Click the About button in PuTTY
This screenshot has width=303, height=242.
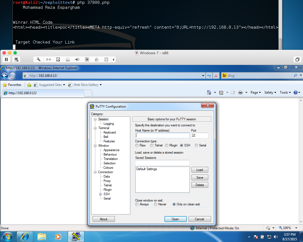pos(104,219)
